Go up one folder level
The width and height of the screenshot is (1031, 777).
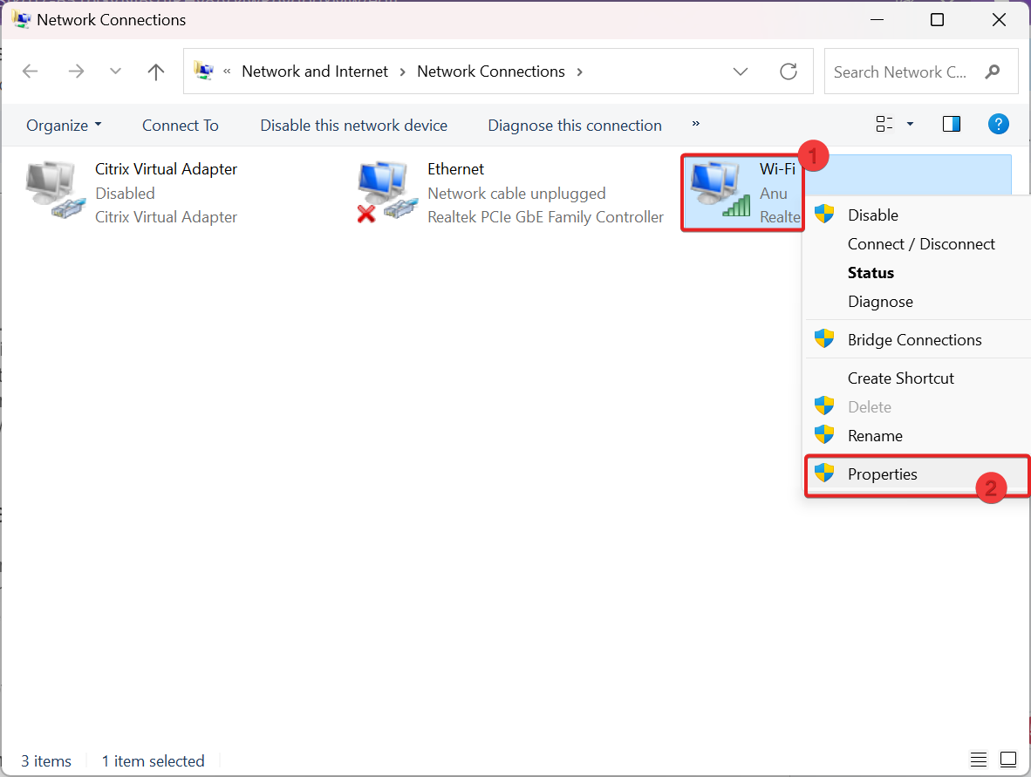coord(156,71)
